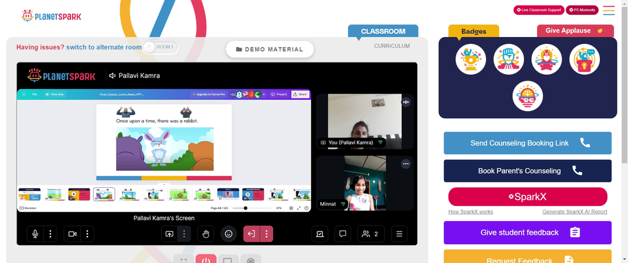Switch to the CLASSROOM tab
The height and width of the screenshot is (263, 628).
pyautogui.click(x=383, y=31)
